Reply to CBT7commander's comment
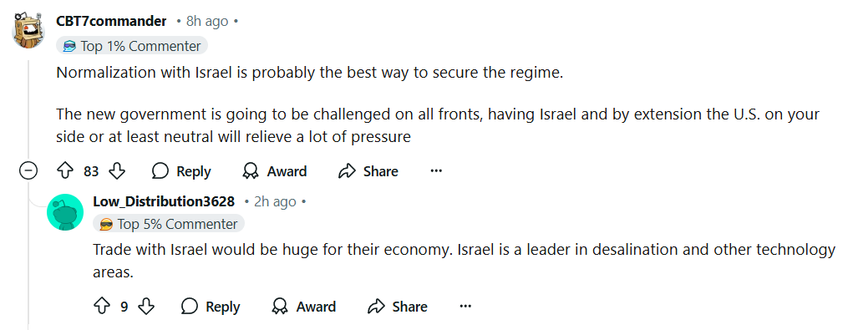The width and height of the screenshot is (858, 330). (181, 171)
